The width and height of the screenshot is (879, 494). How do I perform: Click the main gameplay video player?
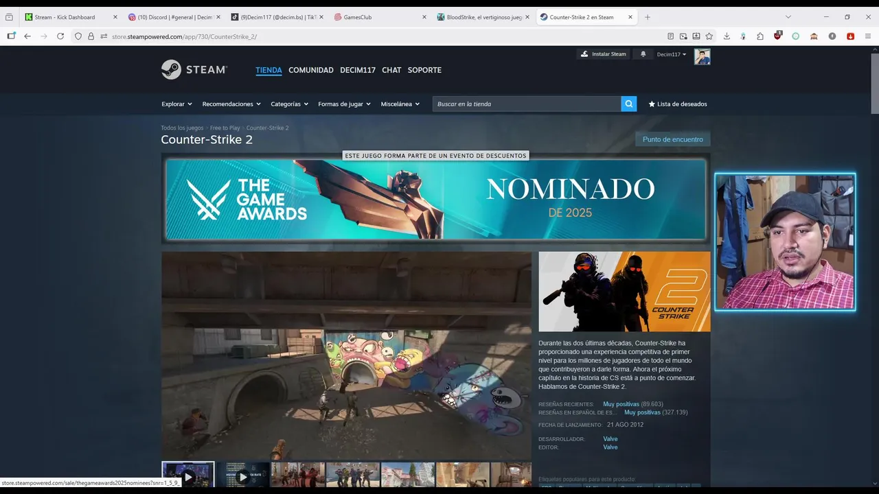click(x=346, y=355)
